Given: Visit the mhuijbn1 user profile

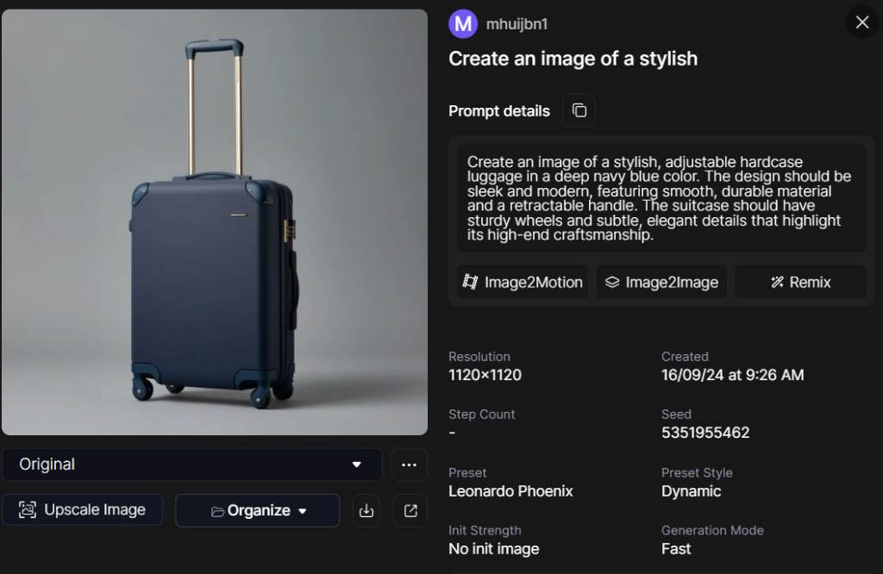Looking at the screenshot, I should click(517, 24).
